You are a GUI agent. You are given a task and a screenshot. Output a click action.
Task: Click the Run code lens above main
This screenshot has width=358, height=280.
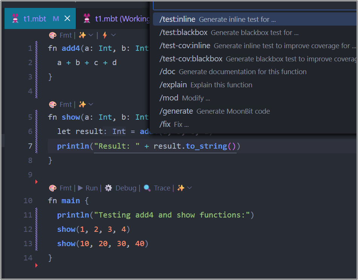tap(88, 188)
